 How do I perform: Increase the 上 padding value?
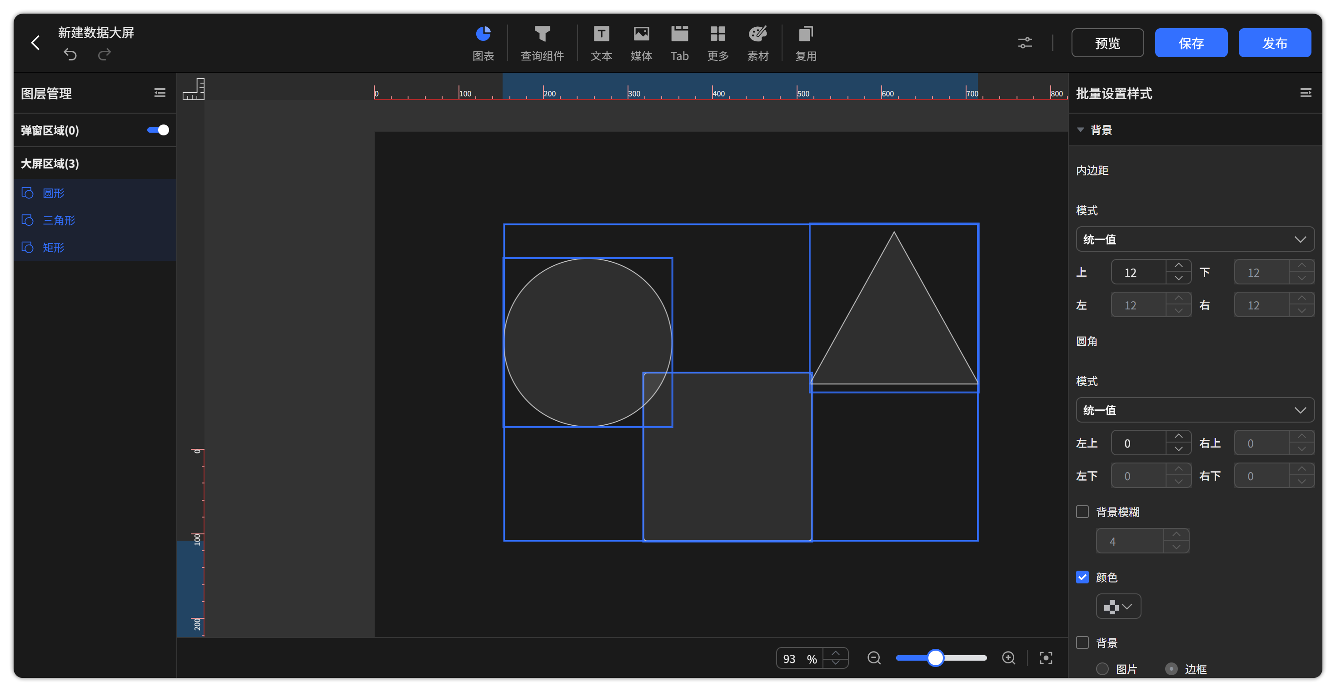tap(1178, 265)
